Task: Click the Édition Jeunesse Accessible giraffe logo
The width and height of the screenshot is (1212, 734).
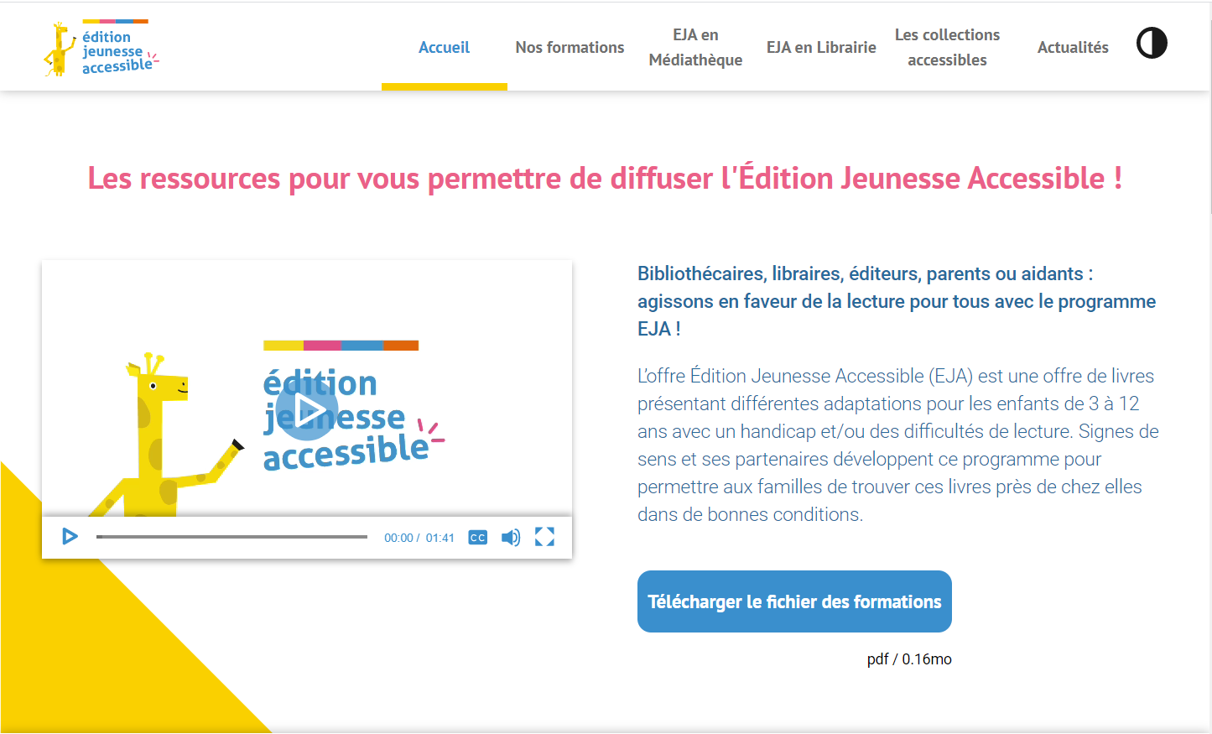Action: [101, 49]
